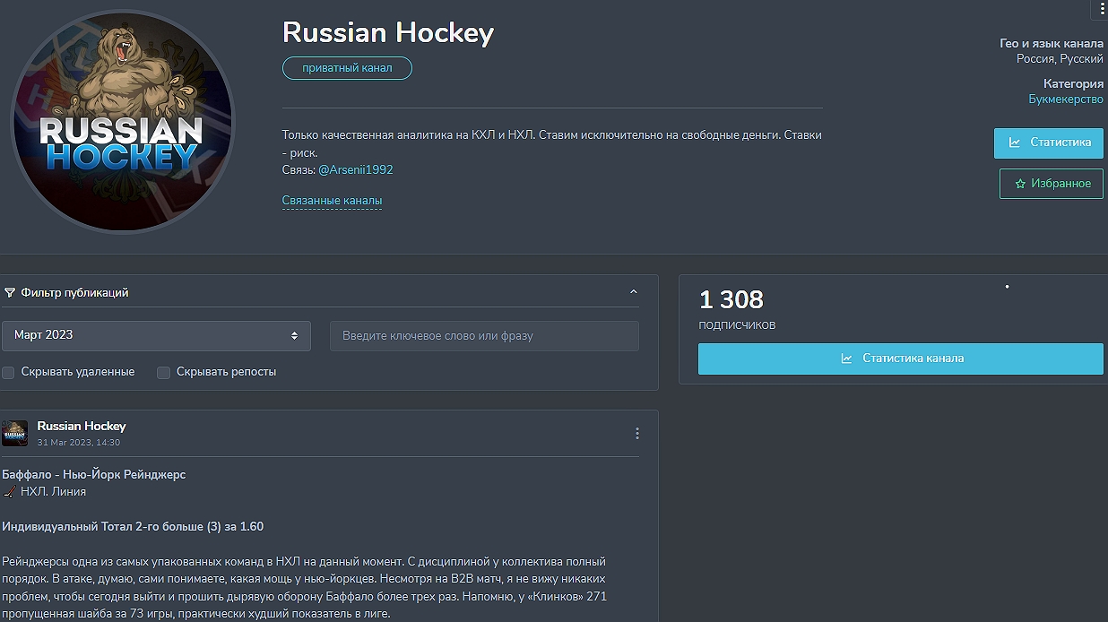Viewport: 1108px width, 622px height.
Task: Open the Март 2023 month dropdown
Action: pyautogui.click(x=156, y=335)
